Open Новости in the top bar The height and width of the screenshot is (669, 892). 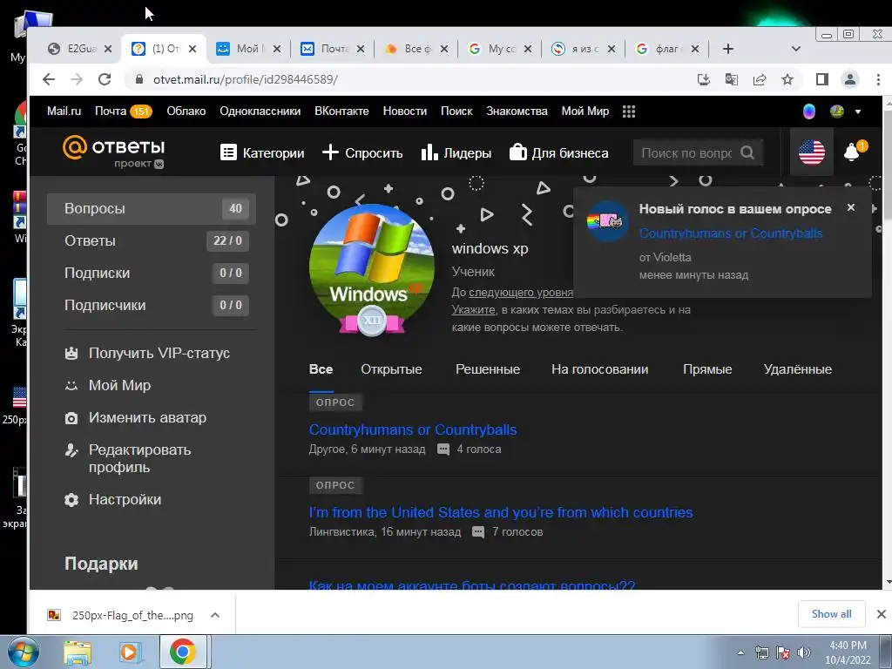(x=404, y=111)
